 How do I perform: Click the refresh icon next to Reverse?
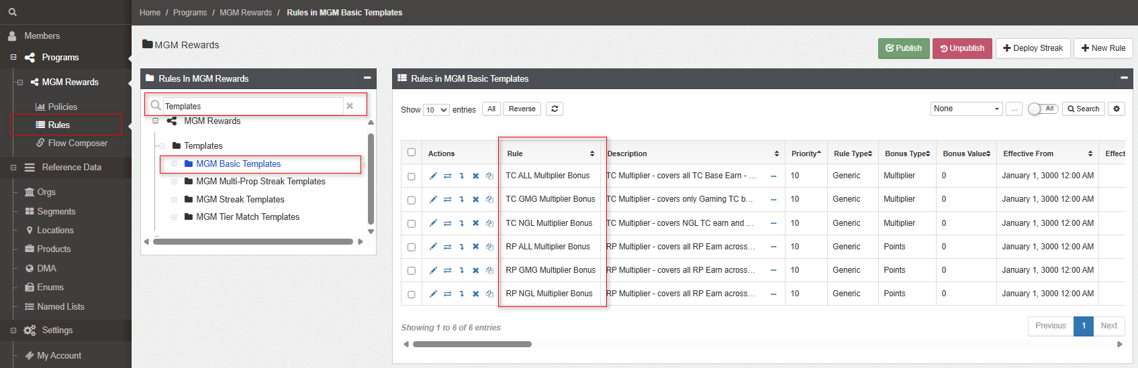[x=554, y=109]
